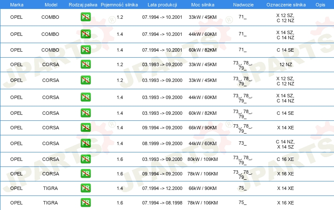Select the X 16 XE cell in the CORSA row
Viewport: 334px width, 210px height.
tap(285, 174)
